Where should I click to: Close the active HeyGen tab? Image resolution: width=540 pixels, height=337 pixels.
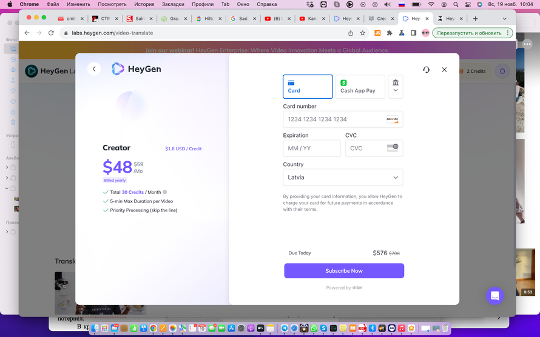click(x=427, y=19)
